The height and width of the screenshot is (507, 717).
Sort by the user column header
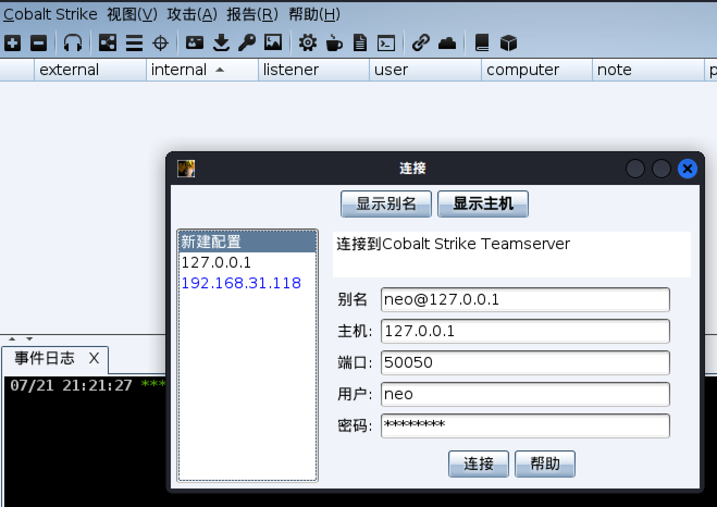pos(425,70)
